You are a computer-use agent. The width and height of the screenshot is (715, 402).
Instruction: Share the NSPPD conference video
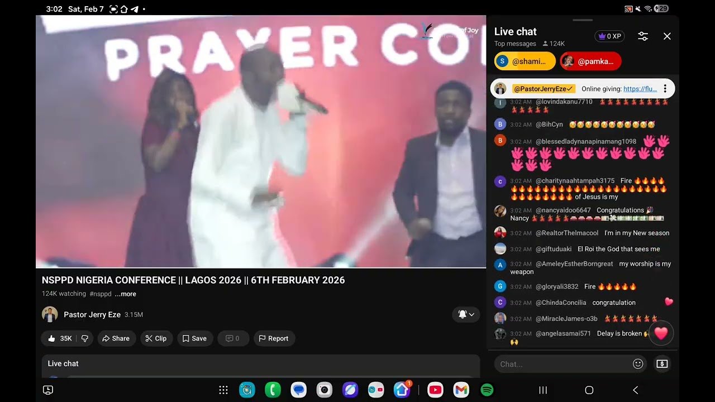pyautogui.click(x=116, y=338)
